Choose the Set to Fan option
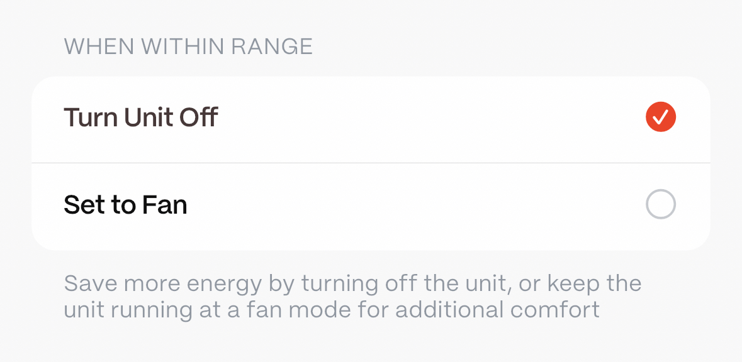The width and height of the screenshot is (742, 362). click(371, 205)
